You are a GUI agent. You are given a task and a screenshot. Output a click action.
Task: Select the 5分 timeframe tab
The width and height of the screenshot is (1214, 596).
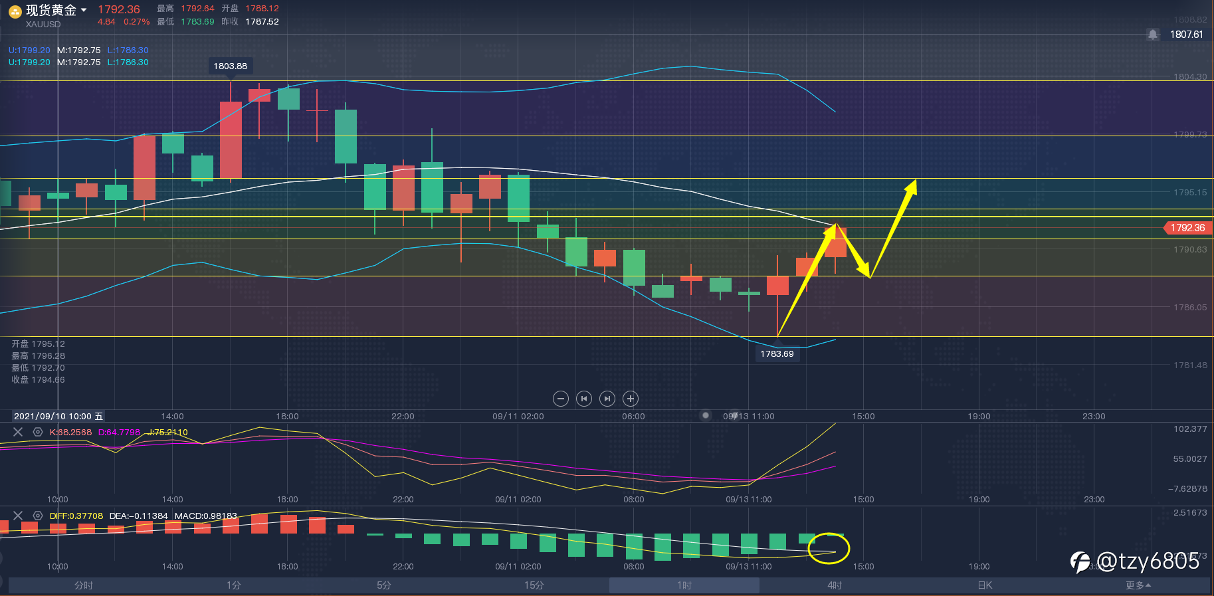coord(384,585)
